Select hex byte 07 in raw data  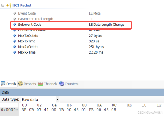(x=39, y=110)
